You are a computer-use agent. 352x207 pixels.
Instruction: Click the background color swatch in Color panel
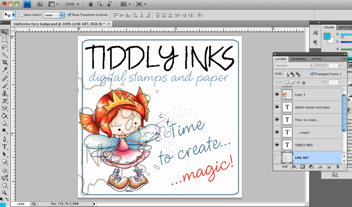click(332, 41)
